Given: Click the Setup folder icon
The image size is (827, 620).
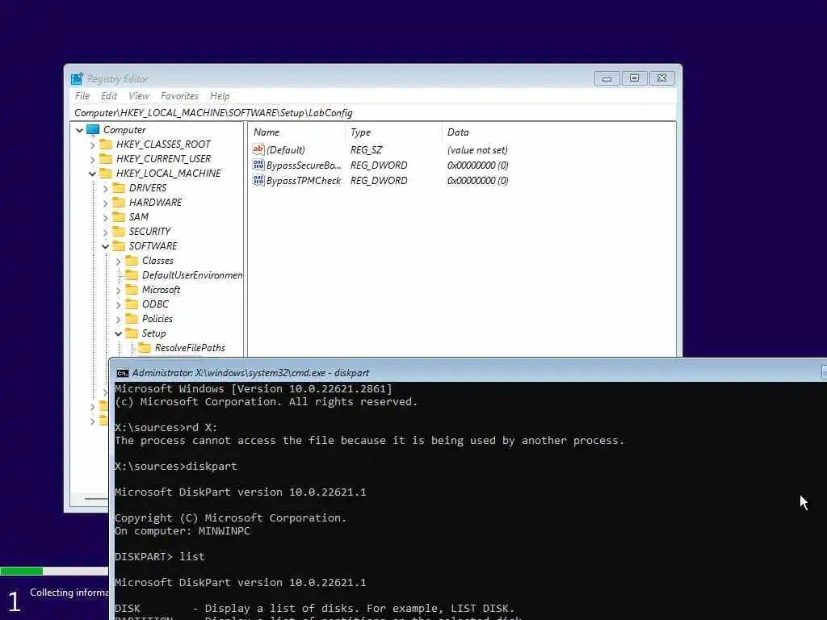Looking at the screenshot, I should [132, 333].
